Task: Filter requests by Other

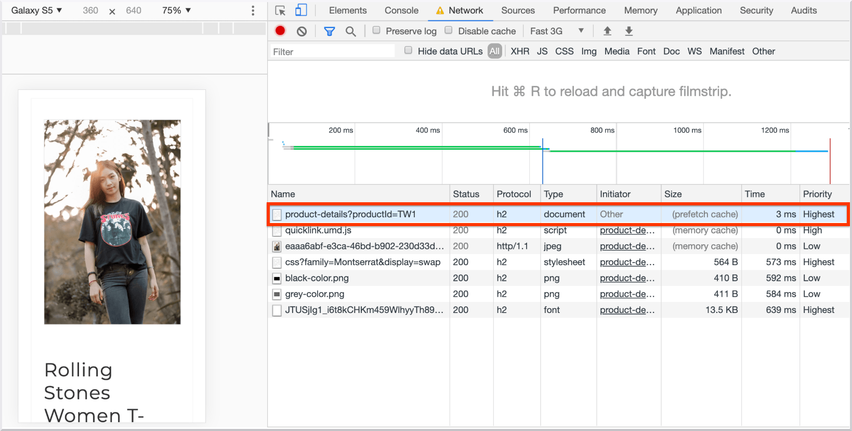Action: tap(764, 51)
